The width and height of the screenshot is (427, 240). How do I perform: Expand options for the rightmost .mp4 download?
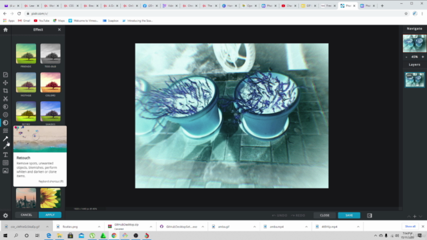click(358, 227)
